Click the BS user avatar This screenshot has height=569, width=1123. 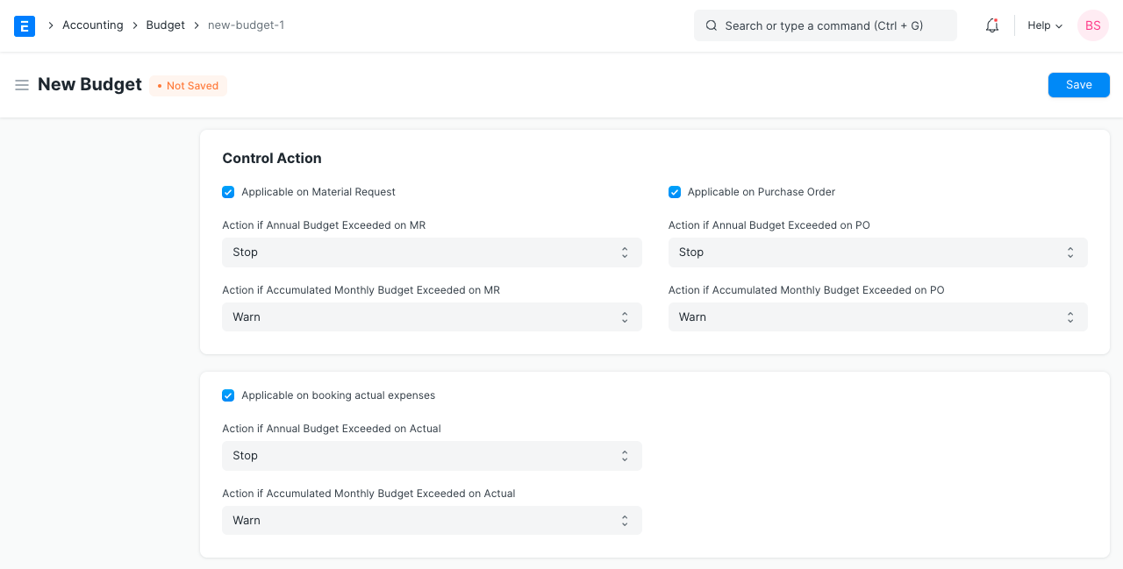tap(1092, 26)
